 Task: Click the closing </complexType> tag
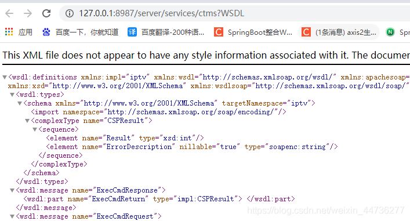[59, 164]
